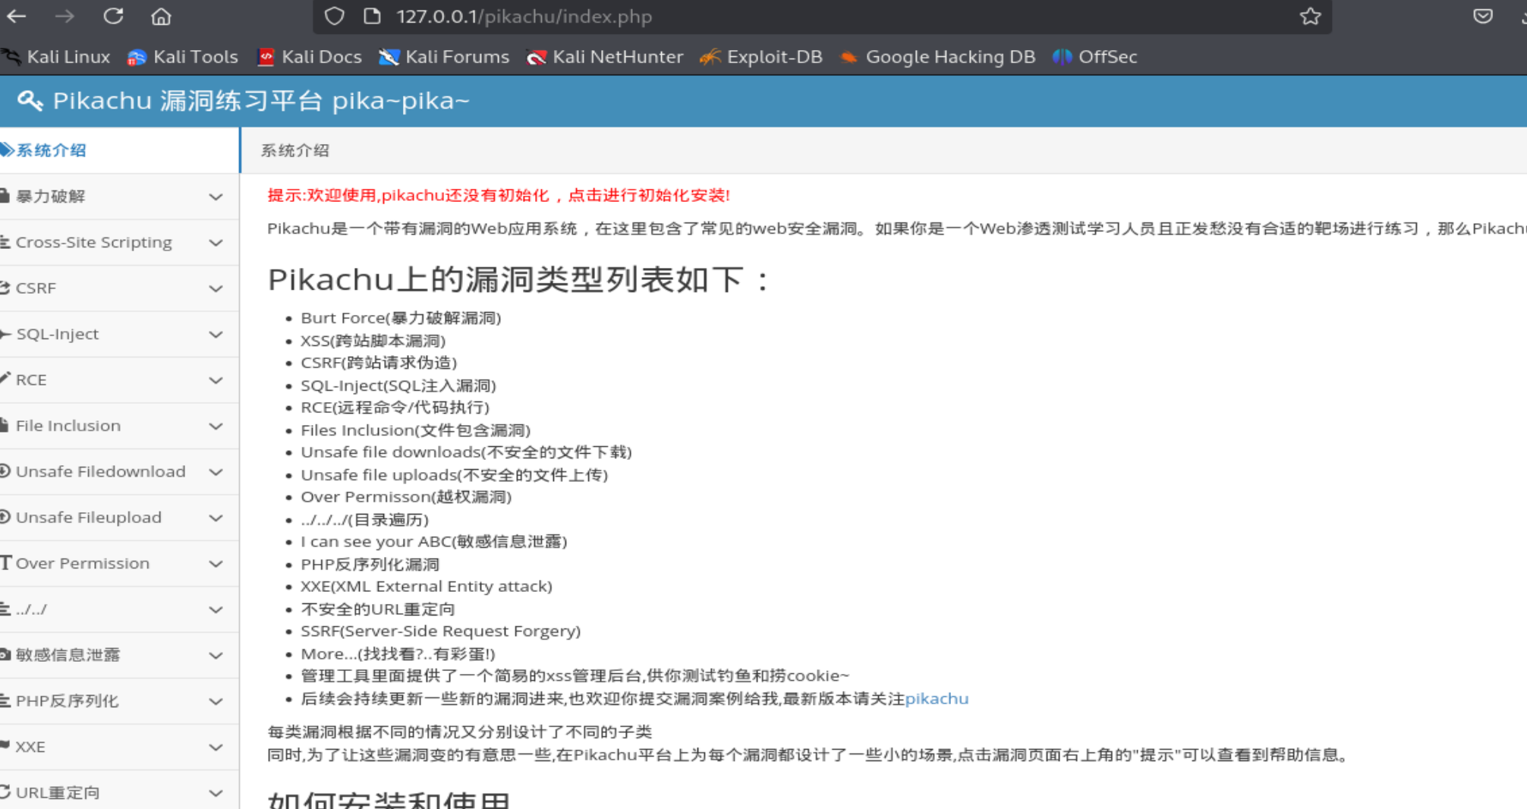1527x809 pixels.
Task: Open the Kali Linux bookmark
Action: [x=57, y=57]
